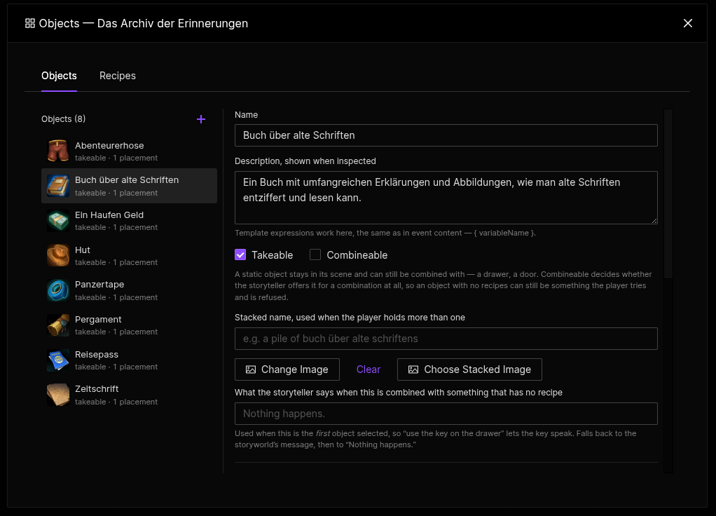Click the Ein Haufen Geld money icon
Image resolution: width=716 pixels, height=516 pixels.
point(58,221)
